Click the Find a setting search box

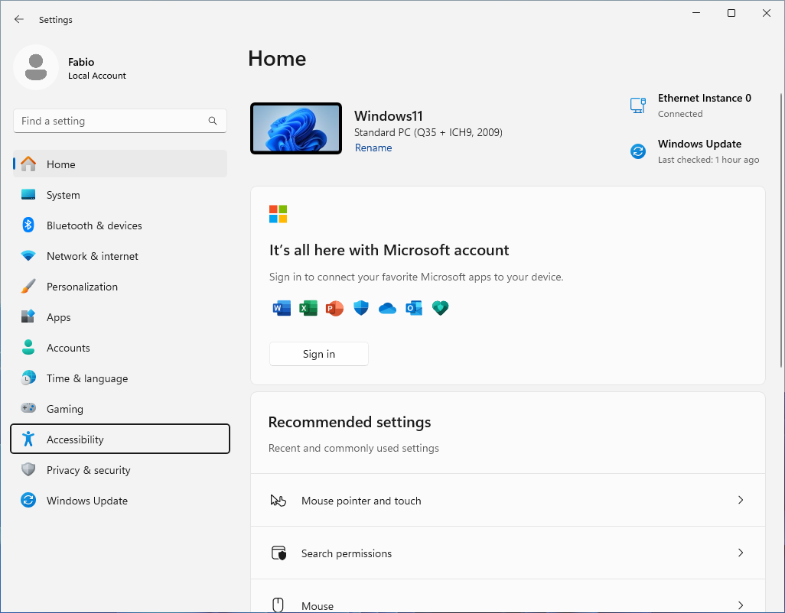coord(120,121)
